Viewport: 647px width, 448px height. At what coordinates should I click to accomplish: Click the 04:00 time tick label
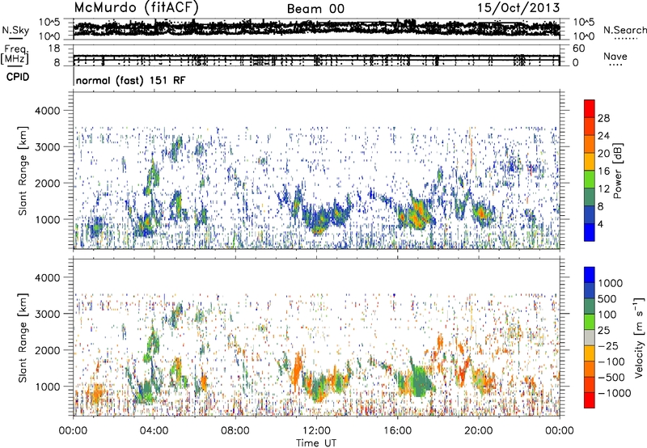154,431
